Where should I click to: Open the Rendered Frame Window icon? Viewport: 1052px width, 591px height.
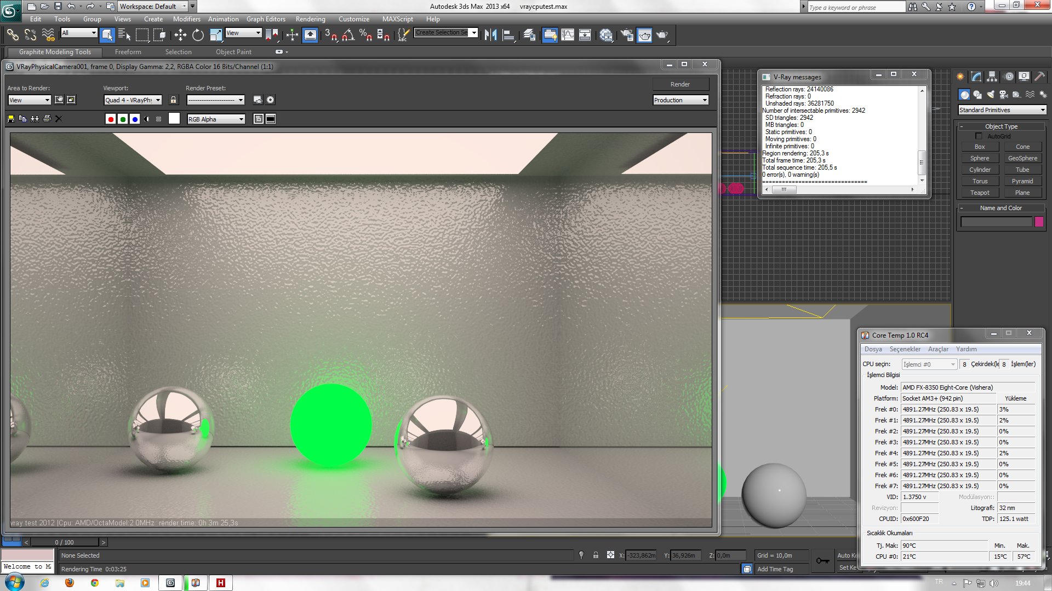(x=644, y=35)
